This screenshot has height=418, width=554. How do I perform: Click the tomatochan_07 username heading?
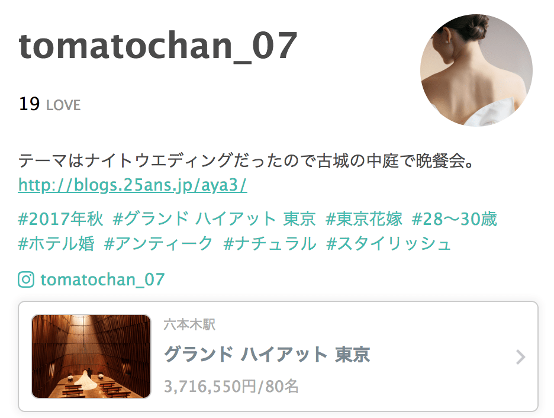tap(157, 46)
